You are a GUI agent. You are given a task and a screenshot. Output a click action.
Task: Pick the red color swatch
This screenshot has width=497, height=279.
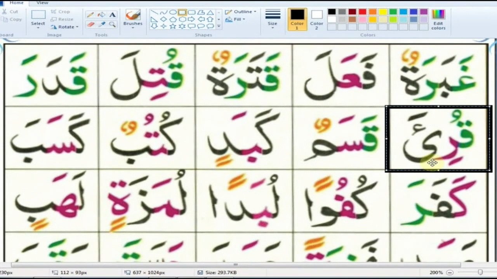[362, 12]
